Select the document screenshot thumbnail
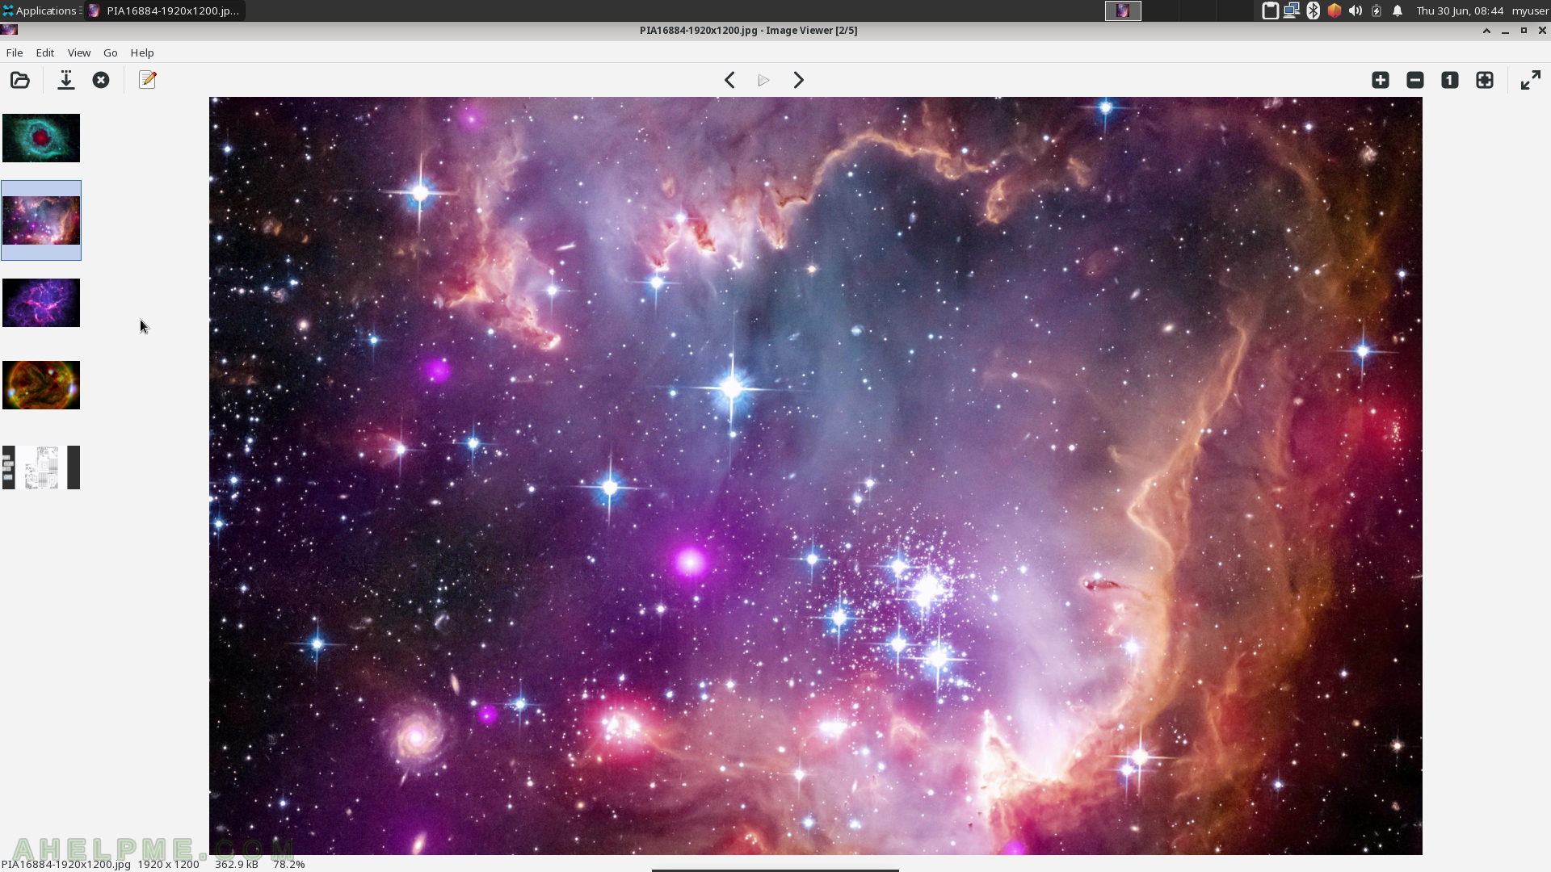The width and height of the screenshot is (1551, 872). [x=41, y=467]
